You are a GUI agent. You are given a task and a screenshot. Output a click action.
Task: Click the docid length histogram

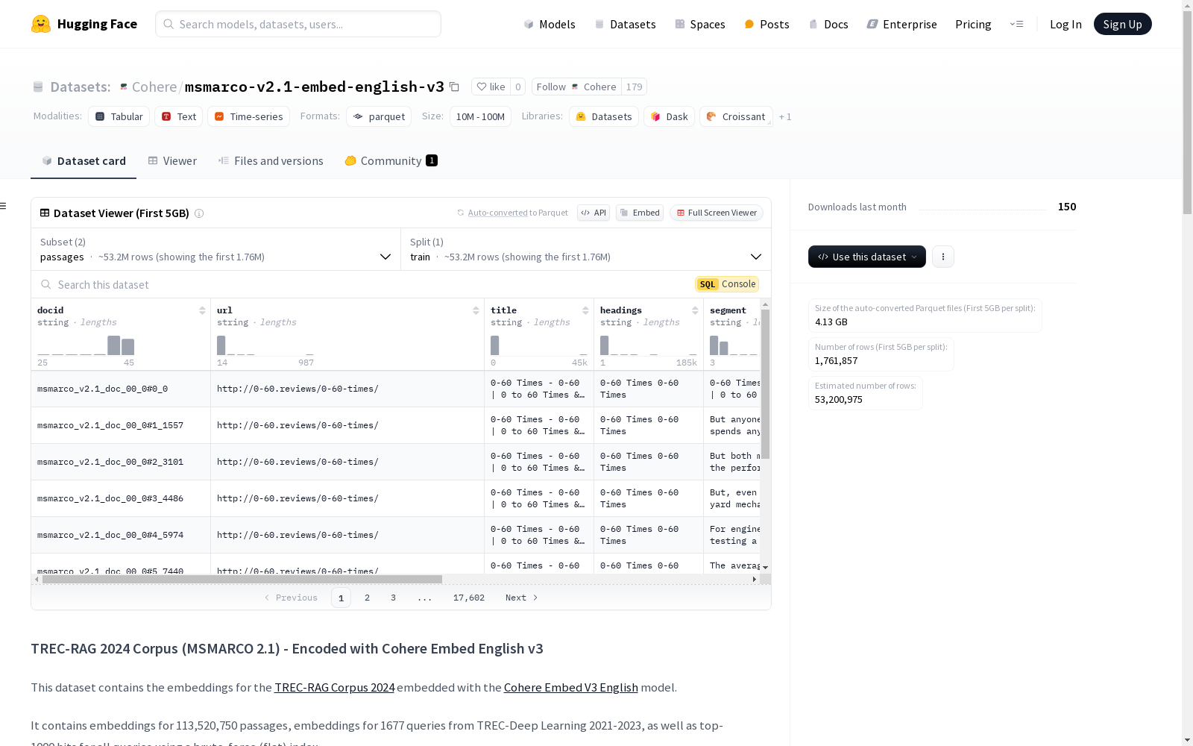pos(86,345)
